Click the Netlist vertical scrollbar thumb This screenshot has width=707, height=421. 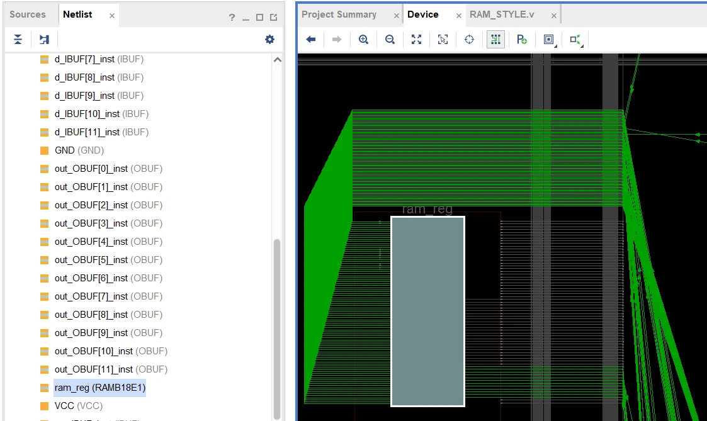tap(277, 329)
